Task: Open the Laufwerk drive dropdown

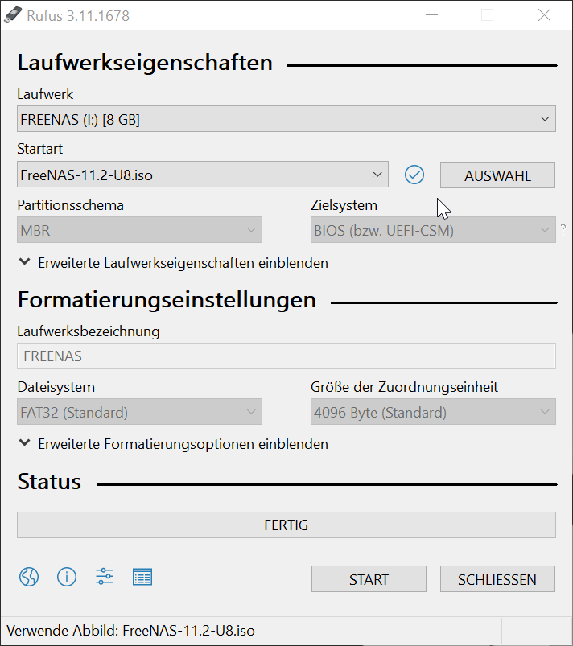Action: (286, 119)
